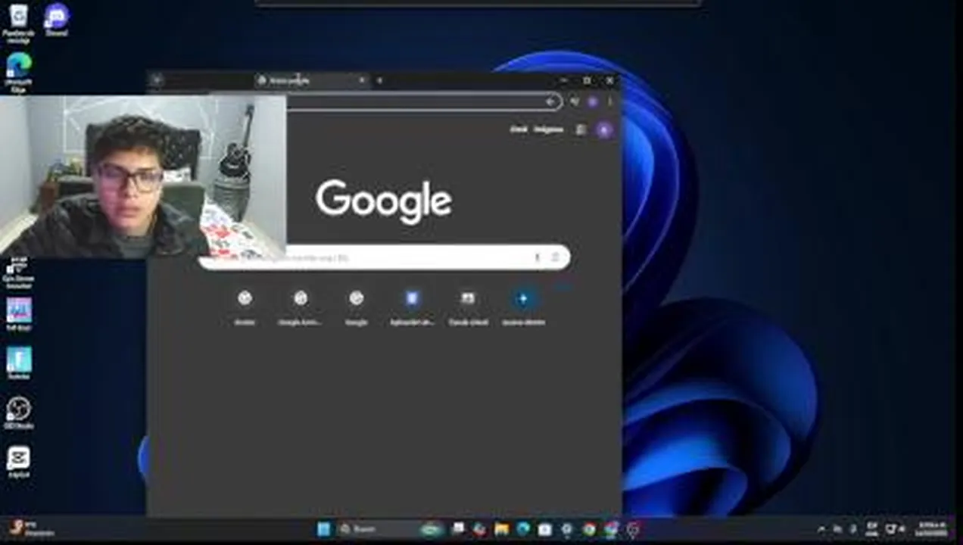Open the shortcut tile with blue document icon
This screenshot has width=963, height=545.
pyautogui.click(x=412, y=306)
